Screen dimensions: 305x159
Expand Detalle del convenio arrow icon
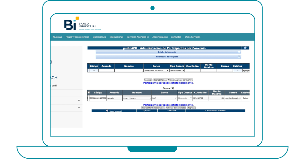click(x=239, y=52)
